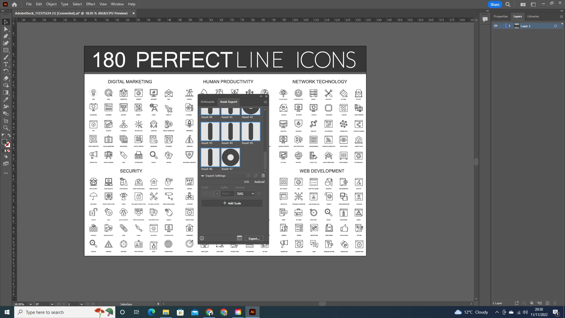Select the Eraser tool
Image resolution: width=565 pixels, height=318 pixels.
[x=6, y=78]
